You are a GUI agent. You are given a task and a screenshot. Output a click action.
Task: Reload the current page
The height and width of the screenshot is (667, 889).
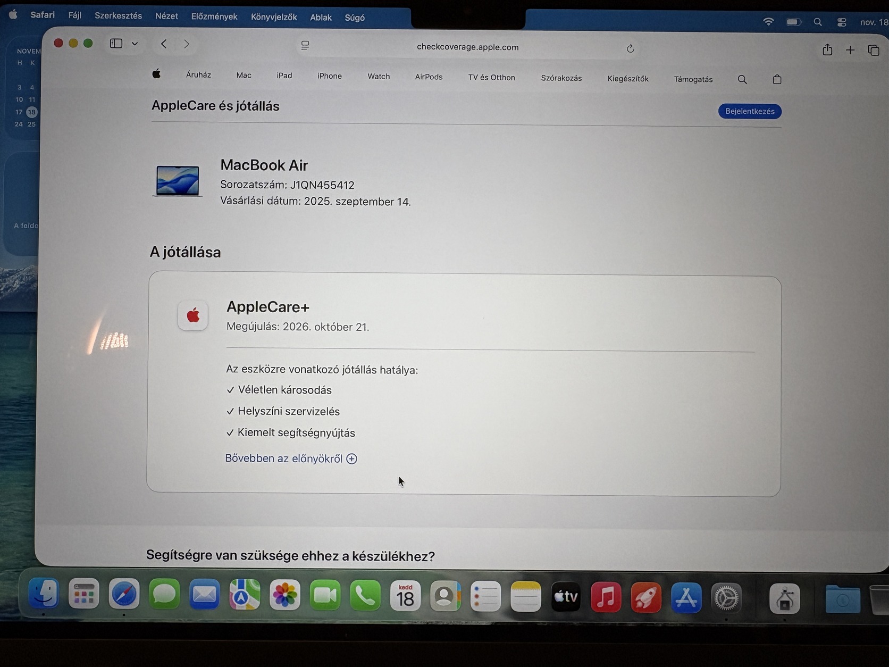[x=631, y=48]
